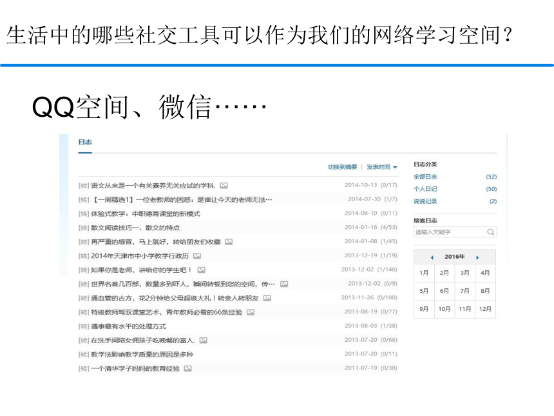Open entry 特级教师驾驭课堂艺术

point(167,312)
